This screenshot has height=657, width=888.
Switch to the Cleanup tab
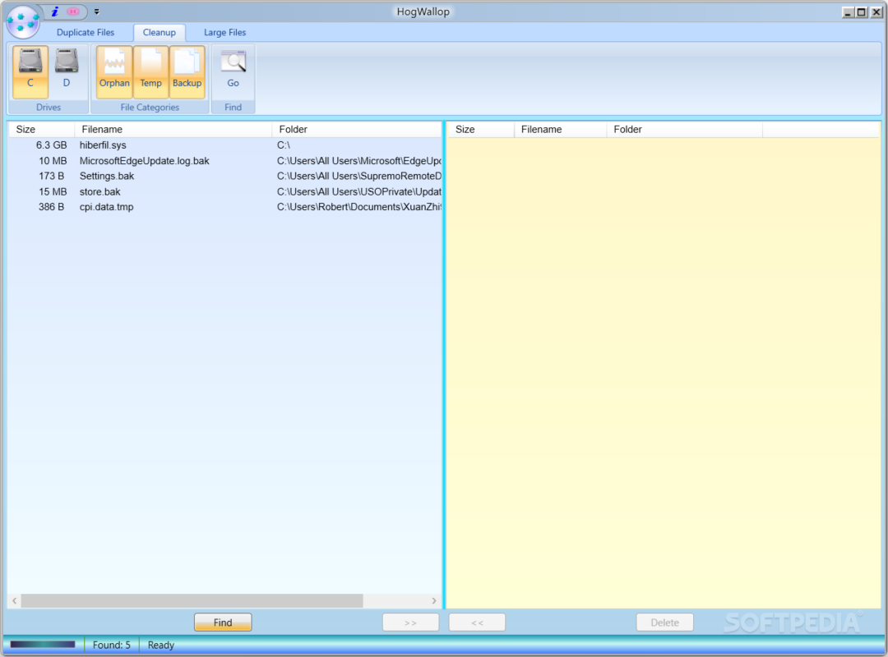tap(160, 32)
